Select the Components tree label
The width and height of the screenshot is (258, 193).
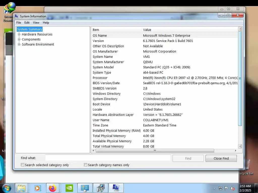click(31, 39)
